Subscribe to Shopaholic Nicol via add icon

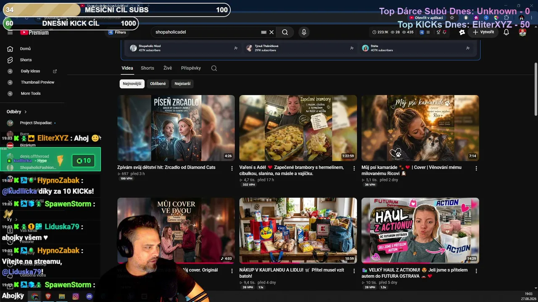click(x=236, y=48)
